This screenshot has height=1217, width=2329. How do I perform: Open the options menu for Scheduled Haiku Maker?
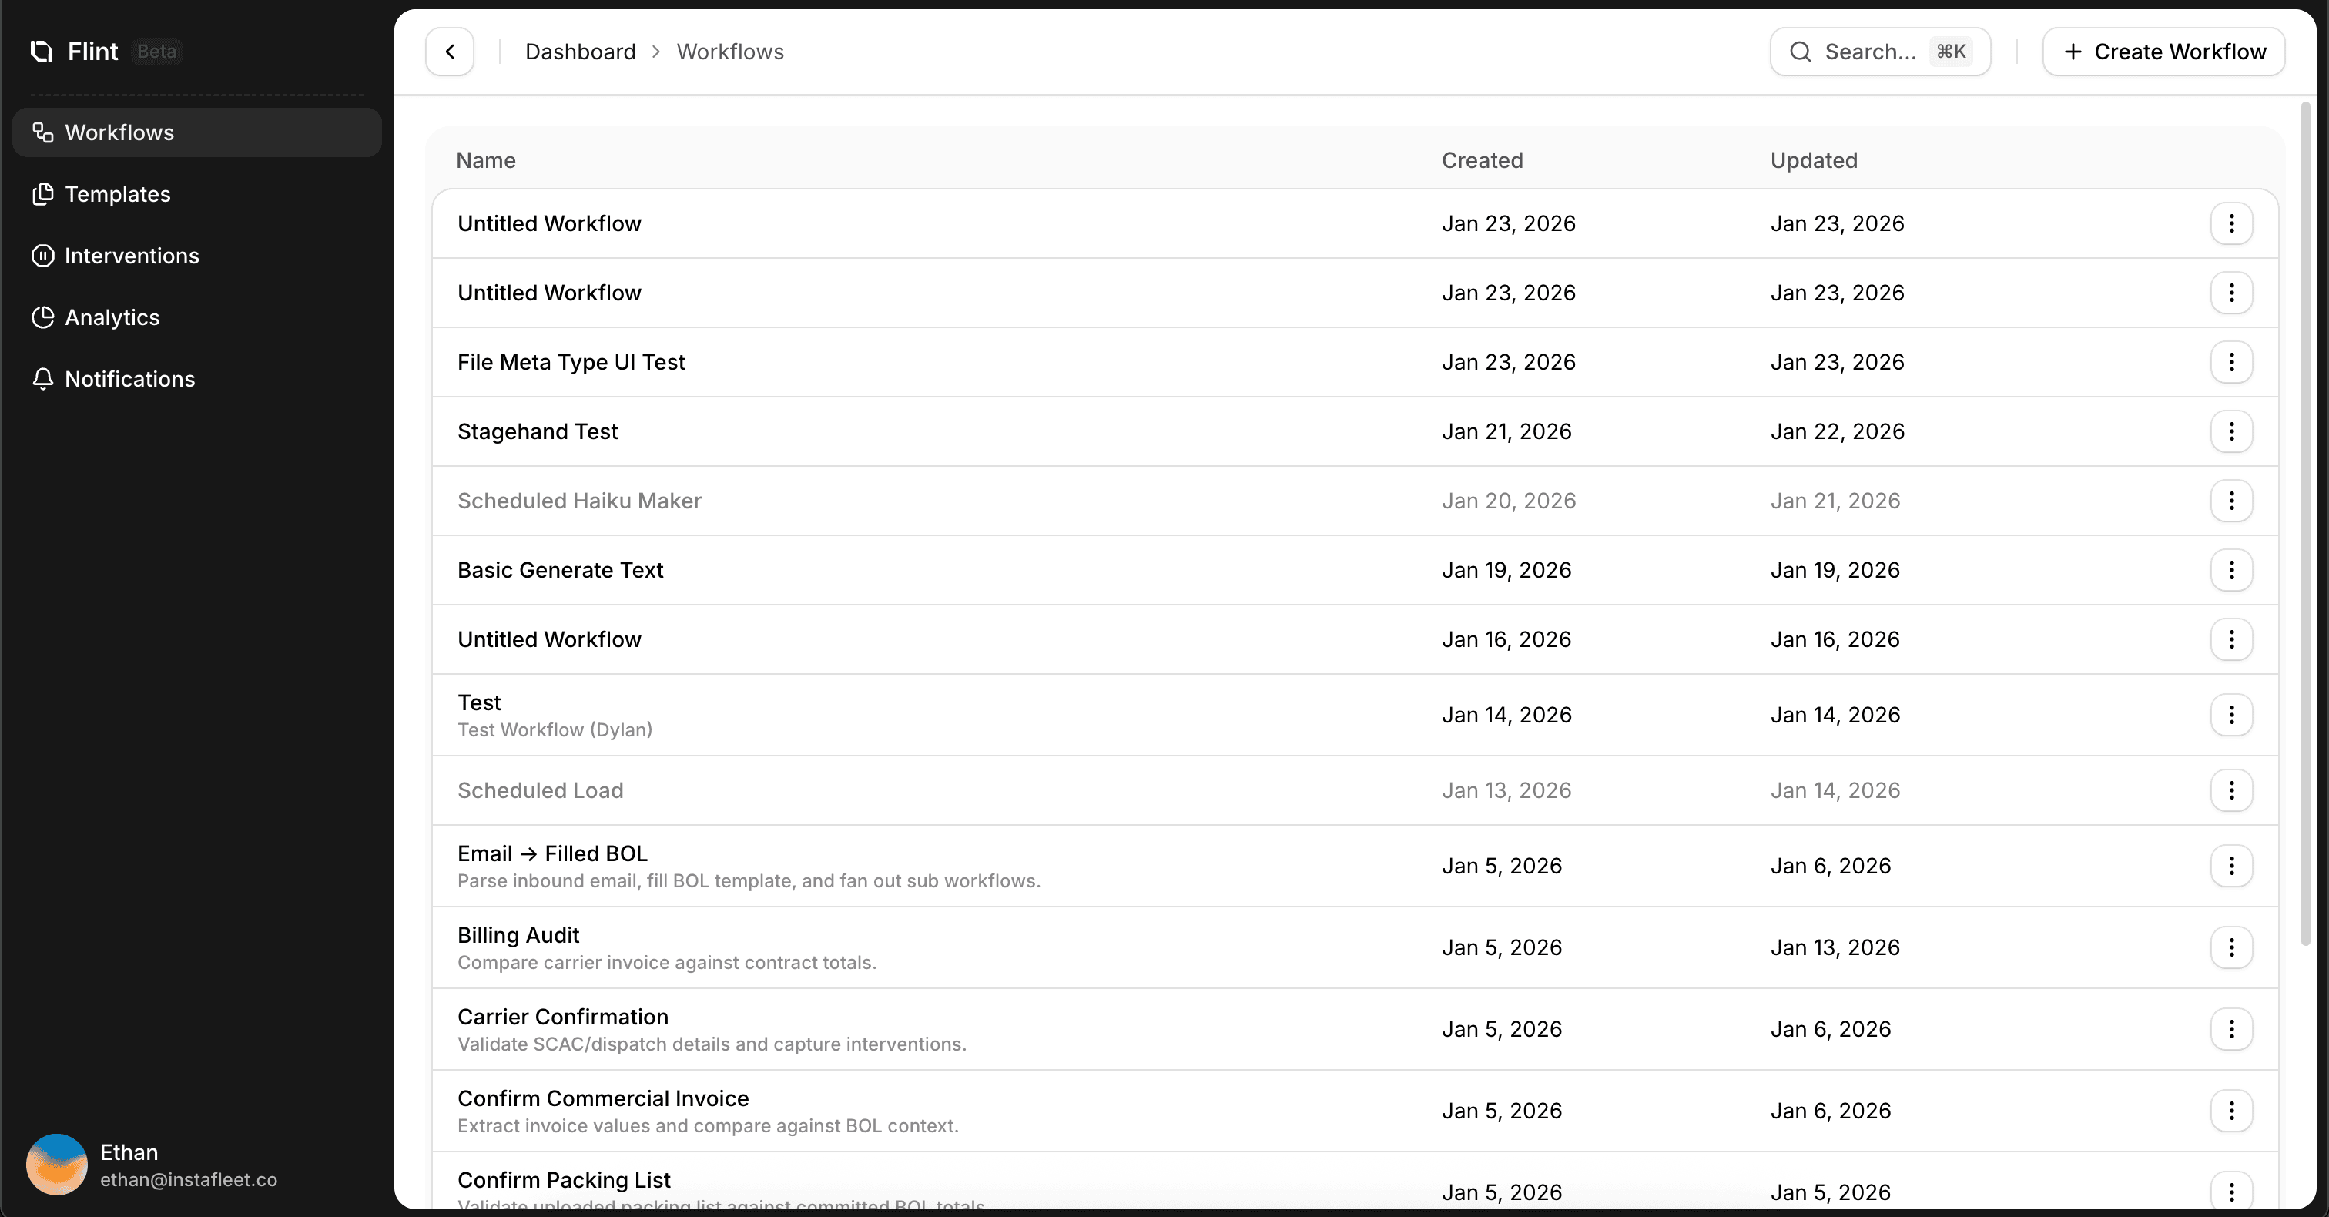click(x=2231, y=501)
